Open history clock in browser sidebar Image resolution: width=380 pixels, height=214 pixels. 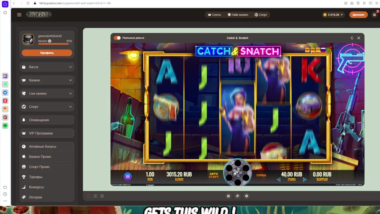(x=5, y=194)
